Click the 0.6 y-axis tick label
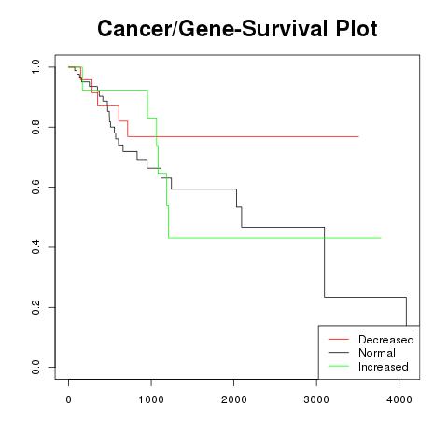 (35, 187)
